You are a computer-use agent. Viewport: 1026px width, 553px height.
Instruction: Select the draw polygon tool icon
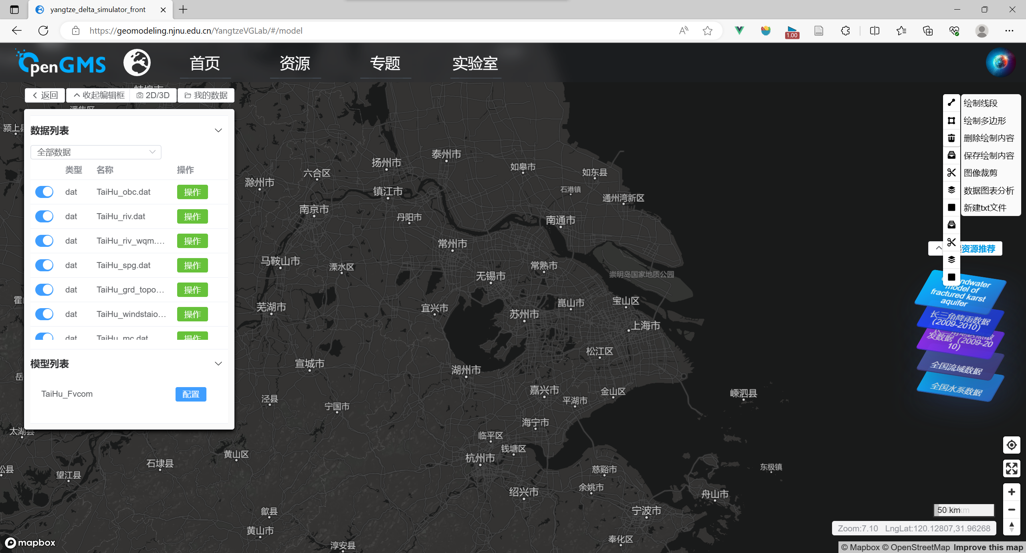(951, 121)
